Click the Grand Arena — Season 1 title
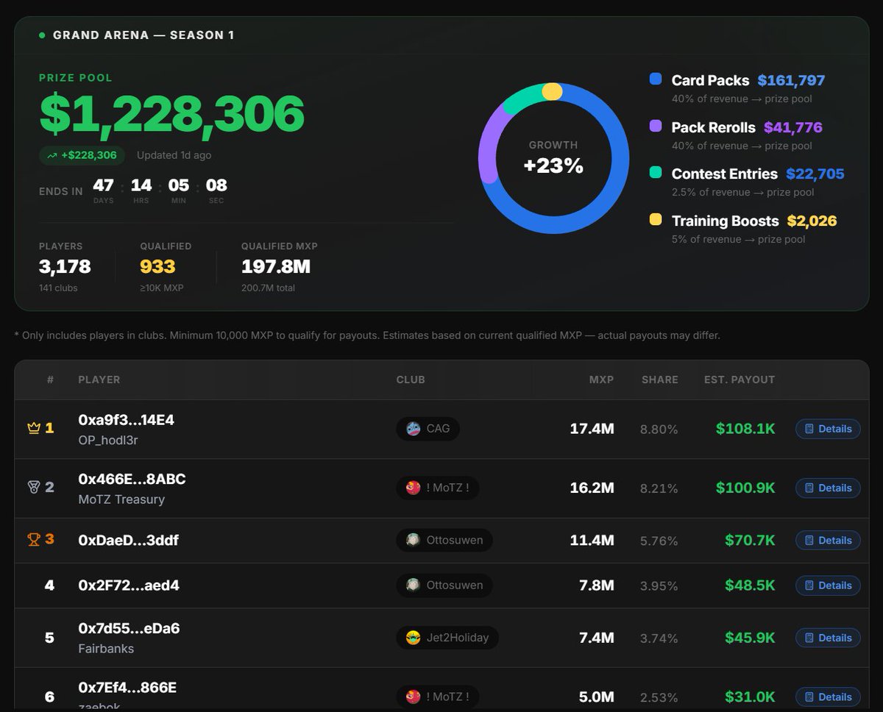Screen dimensions: 883x712 (x=143, y=35)
